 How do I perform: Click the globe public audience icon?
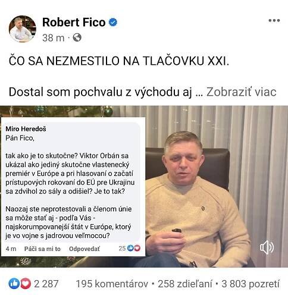point(77,37)
